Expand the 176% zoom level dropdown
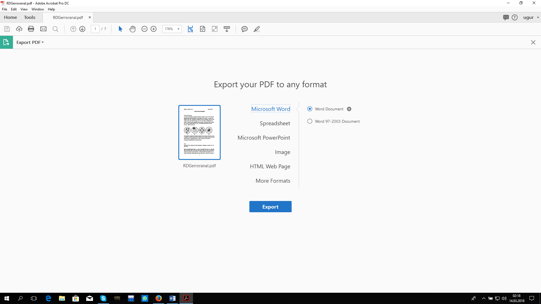This screenshot has height=304, width=541. (178, 29)
